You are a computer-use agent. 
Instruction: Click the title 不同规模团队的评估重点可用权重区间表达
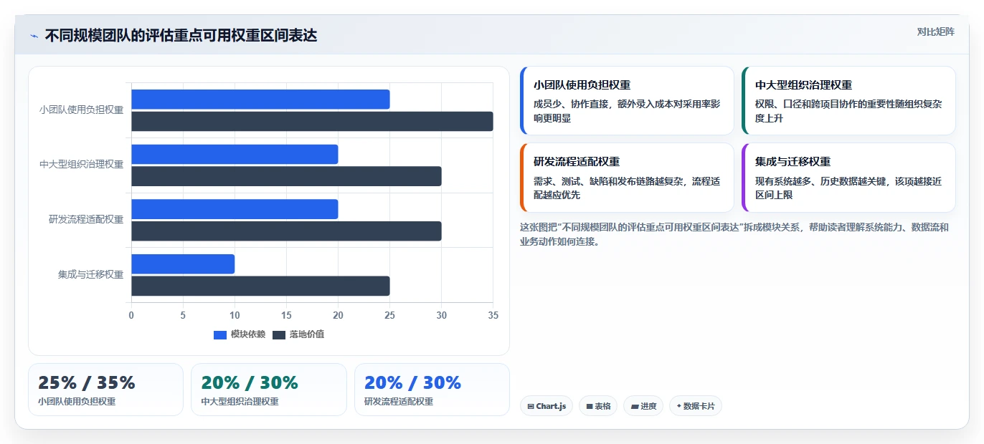point(181,36)
